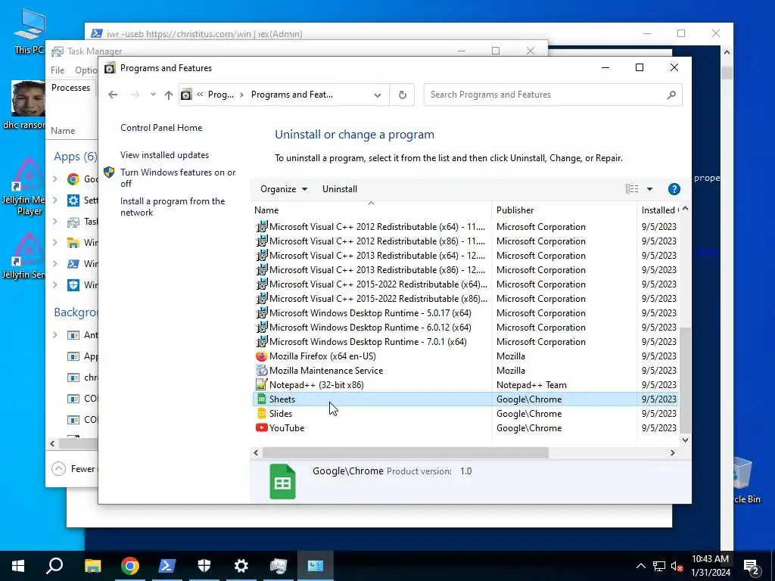This screenshot has height=581, width=775.
Task: Show hidden tray icons chevron
Action: (x=640, y=566)
